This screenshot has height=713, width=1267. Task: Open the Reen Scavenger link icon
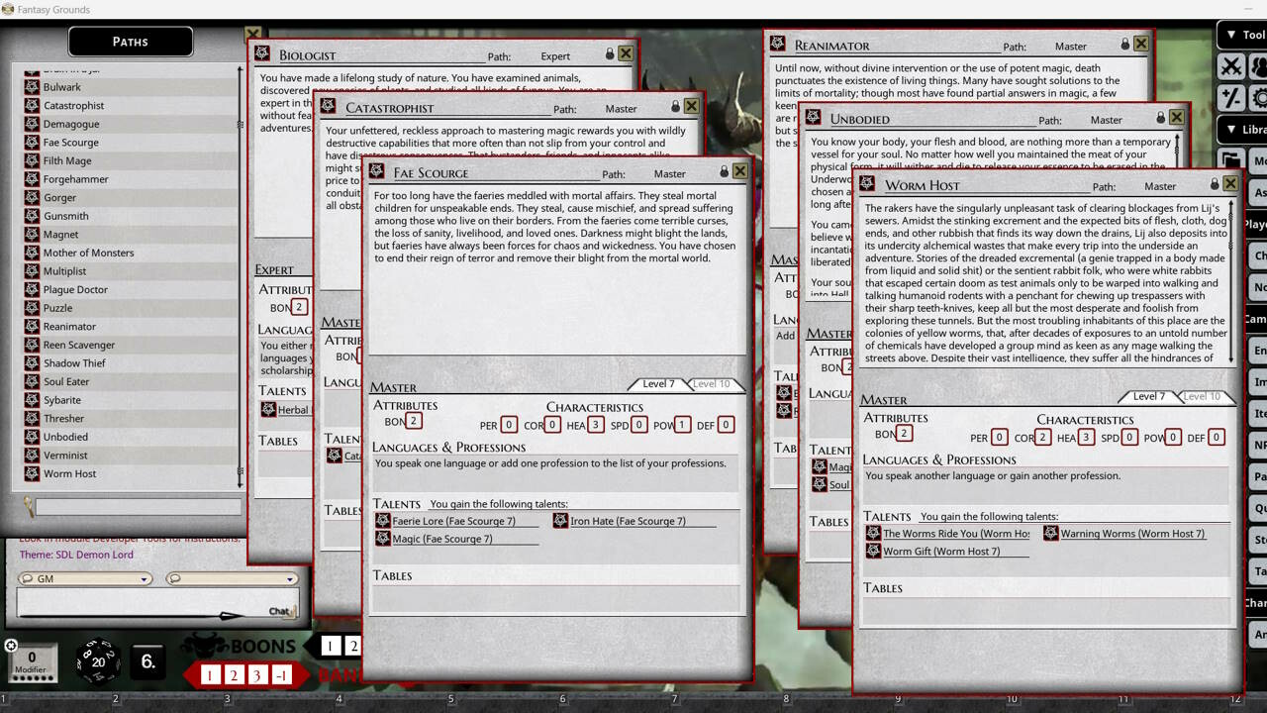[x=32, y=345]
